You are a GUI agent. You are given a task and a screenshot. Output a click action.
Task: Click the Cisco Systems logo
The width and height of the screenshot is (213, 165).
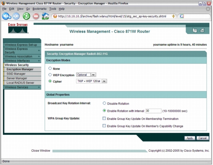pyautogui.click(x=18, y=28)
